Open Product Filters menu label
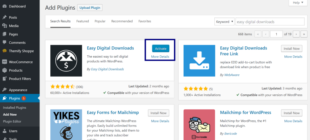The image size is (310, 140). click(x=20, y=79)
